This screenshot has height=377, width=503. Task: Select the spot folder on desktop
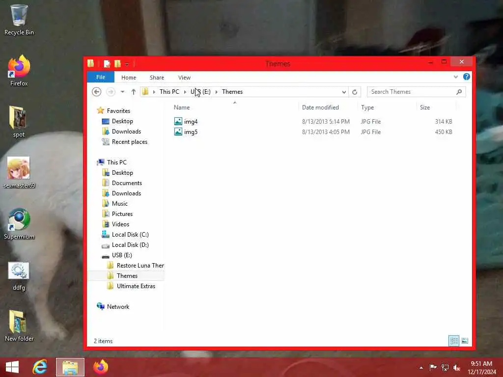coord(19,122)
